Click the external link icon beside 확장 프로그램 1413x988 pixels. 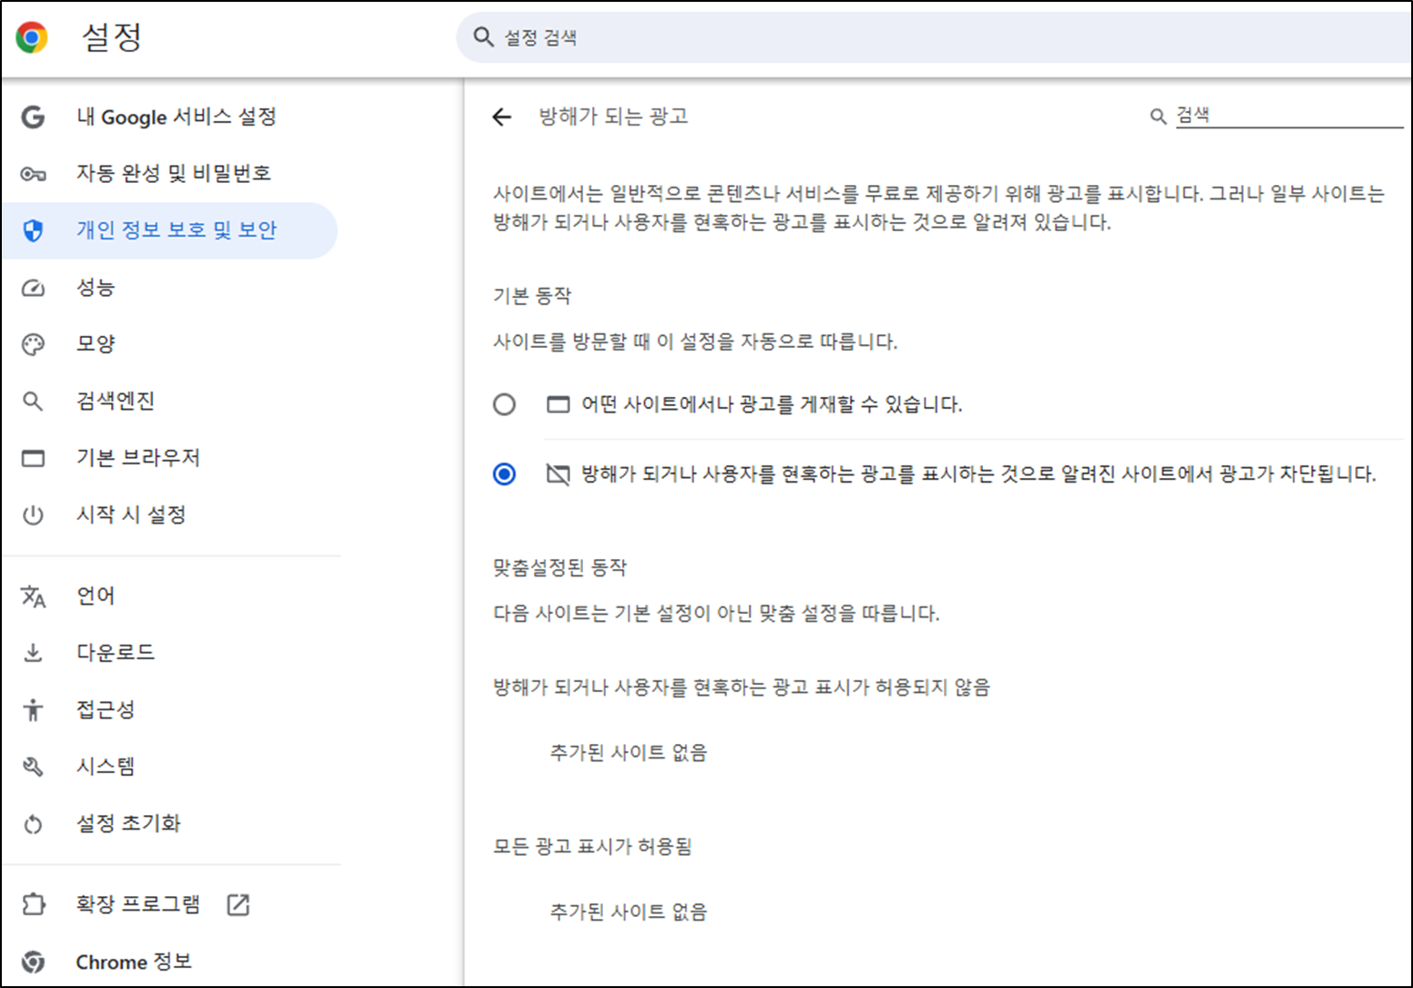(x=239, y=904)
